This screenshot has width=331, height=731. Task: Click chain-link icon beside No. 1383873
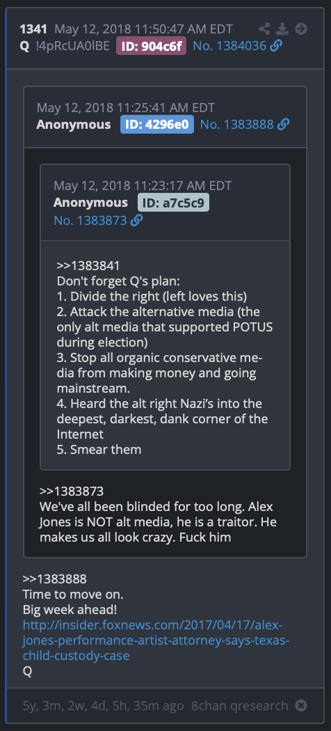[x=136, y=220]
